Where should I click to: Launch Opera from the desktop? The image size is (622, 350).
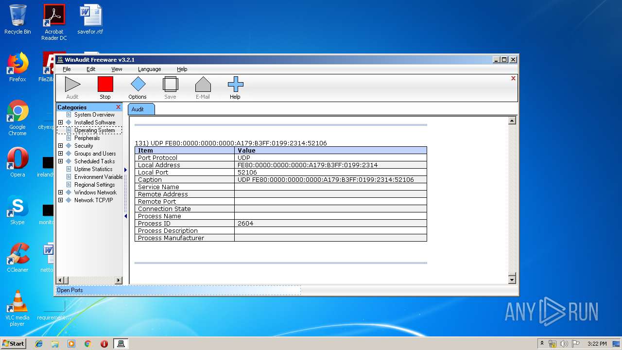17,162
